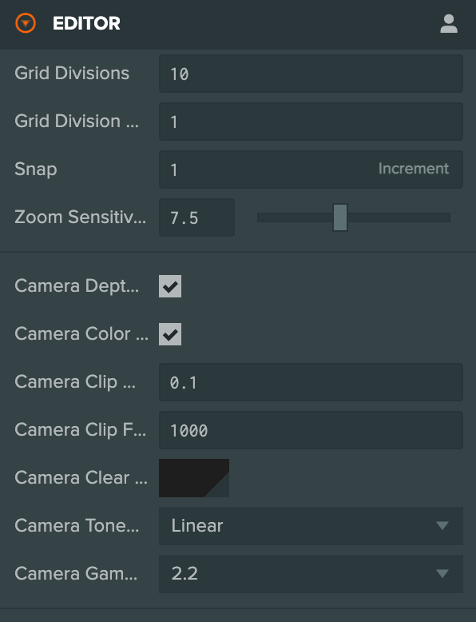Image resolution: width=476 pixels, height=622 pixels.
Task: Toggle the Camera Depth checkbox
Action: pos(170,286)
